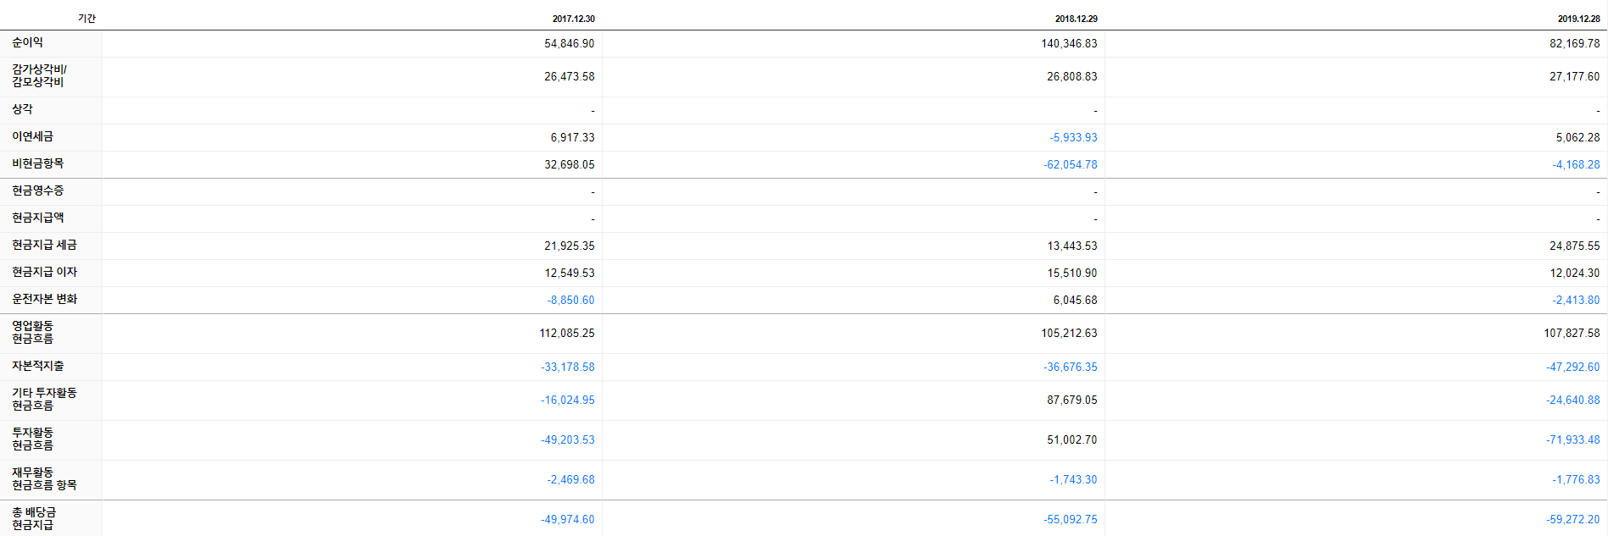Select total dividends paid value -59,272.20
This screenshot has width=1608, height=536.
(x=1573, y=519)
